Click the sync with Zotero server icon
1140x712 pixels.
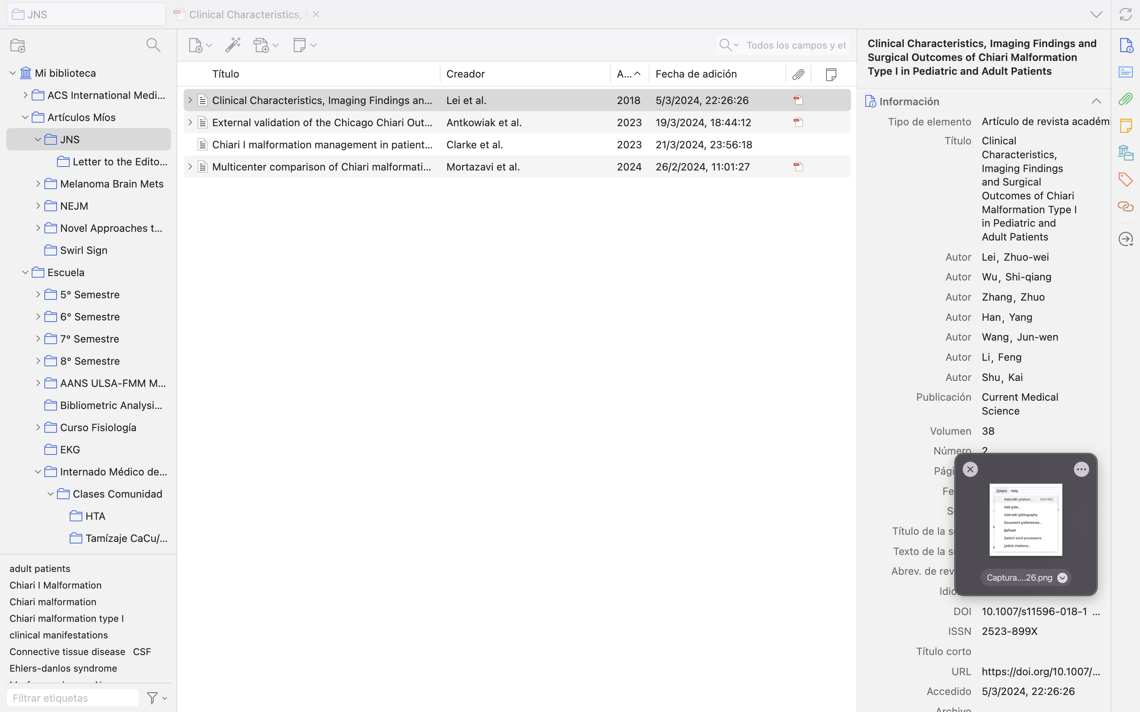click(1125, 15)
